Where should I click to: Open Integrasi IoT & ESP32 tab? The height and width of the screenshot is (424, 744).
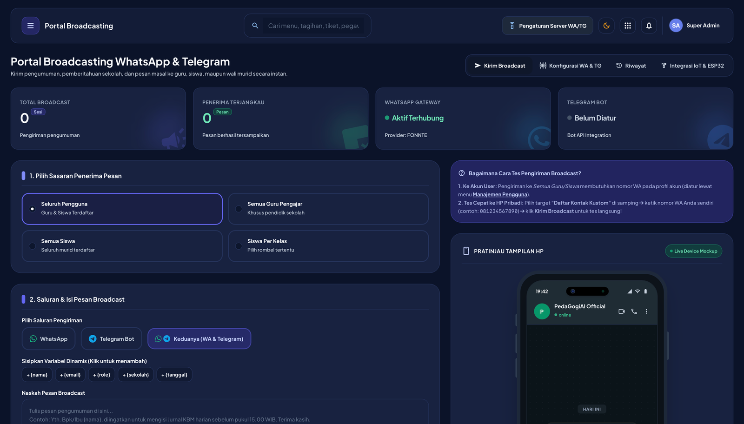pyautogui.click(x=692, y=66)
